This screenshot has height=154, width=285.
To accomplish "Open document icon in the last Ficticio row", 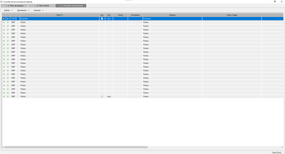I will 102,97.
